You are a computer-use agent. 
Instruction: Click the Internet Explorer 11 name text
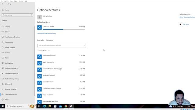tap(49, 56)
